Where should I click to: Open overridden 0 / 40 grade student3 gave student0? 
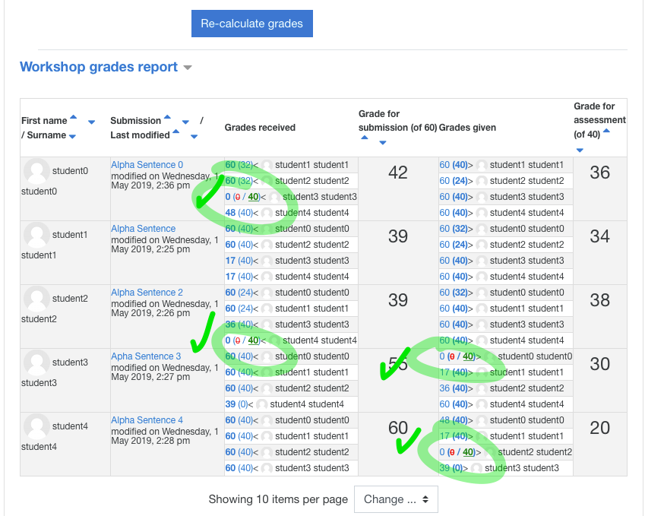(457, 356)
